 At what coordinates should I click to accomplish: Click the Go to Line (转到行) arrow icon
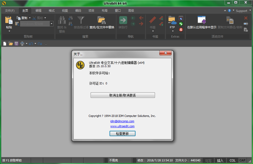123,20
